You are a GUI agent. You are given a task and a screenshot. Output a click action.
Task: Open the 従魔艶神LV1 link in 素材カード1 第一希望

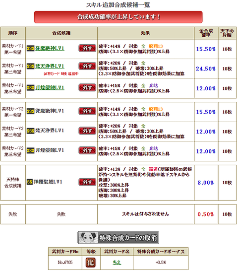[x=50, y=48]
